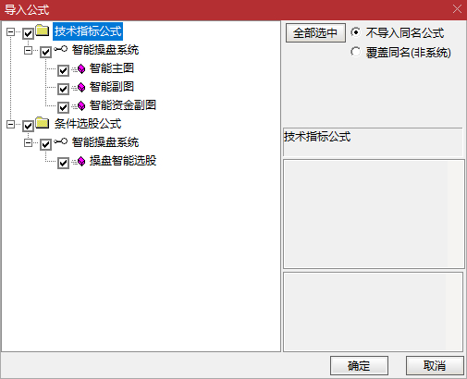Collapse the first 智能操盘系统 subtree
Screen dimensions: 467x379
(x=29, y=50)
